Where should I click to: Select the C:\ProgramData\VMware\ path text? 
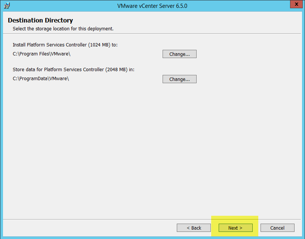click(x=41, y=79)
